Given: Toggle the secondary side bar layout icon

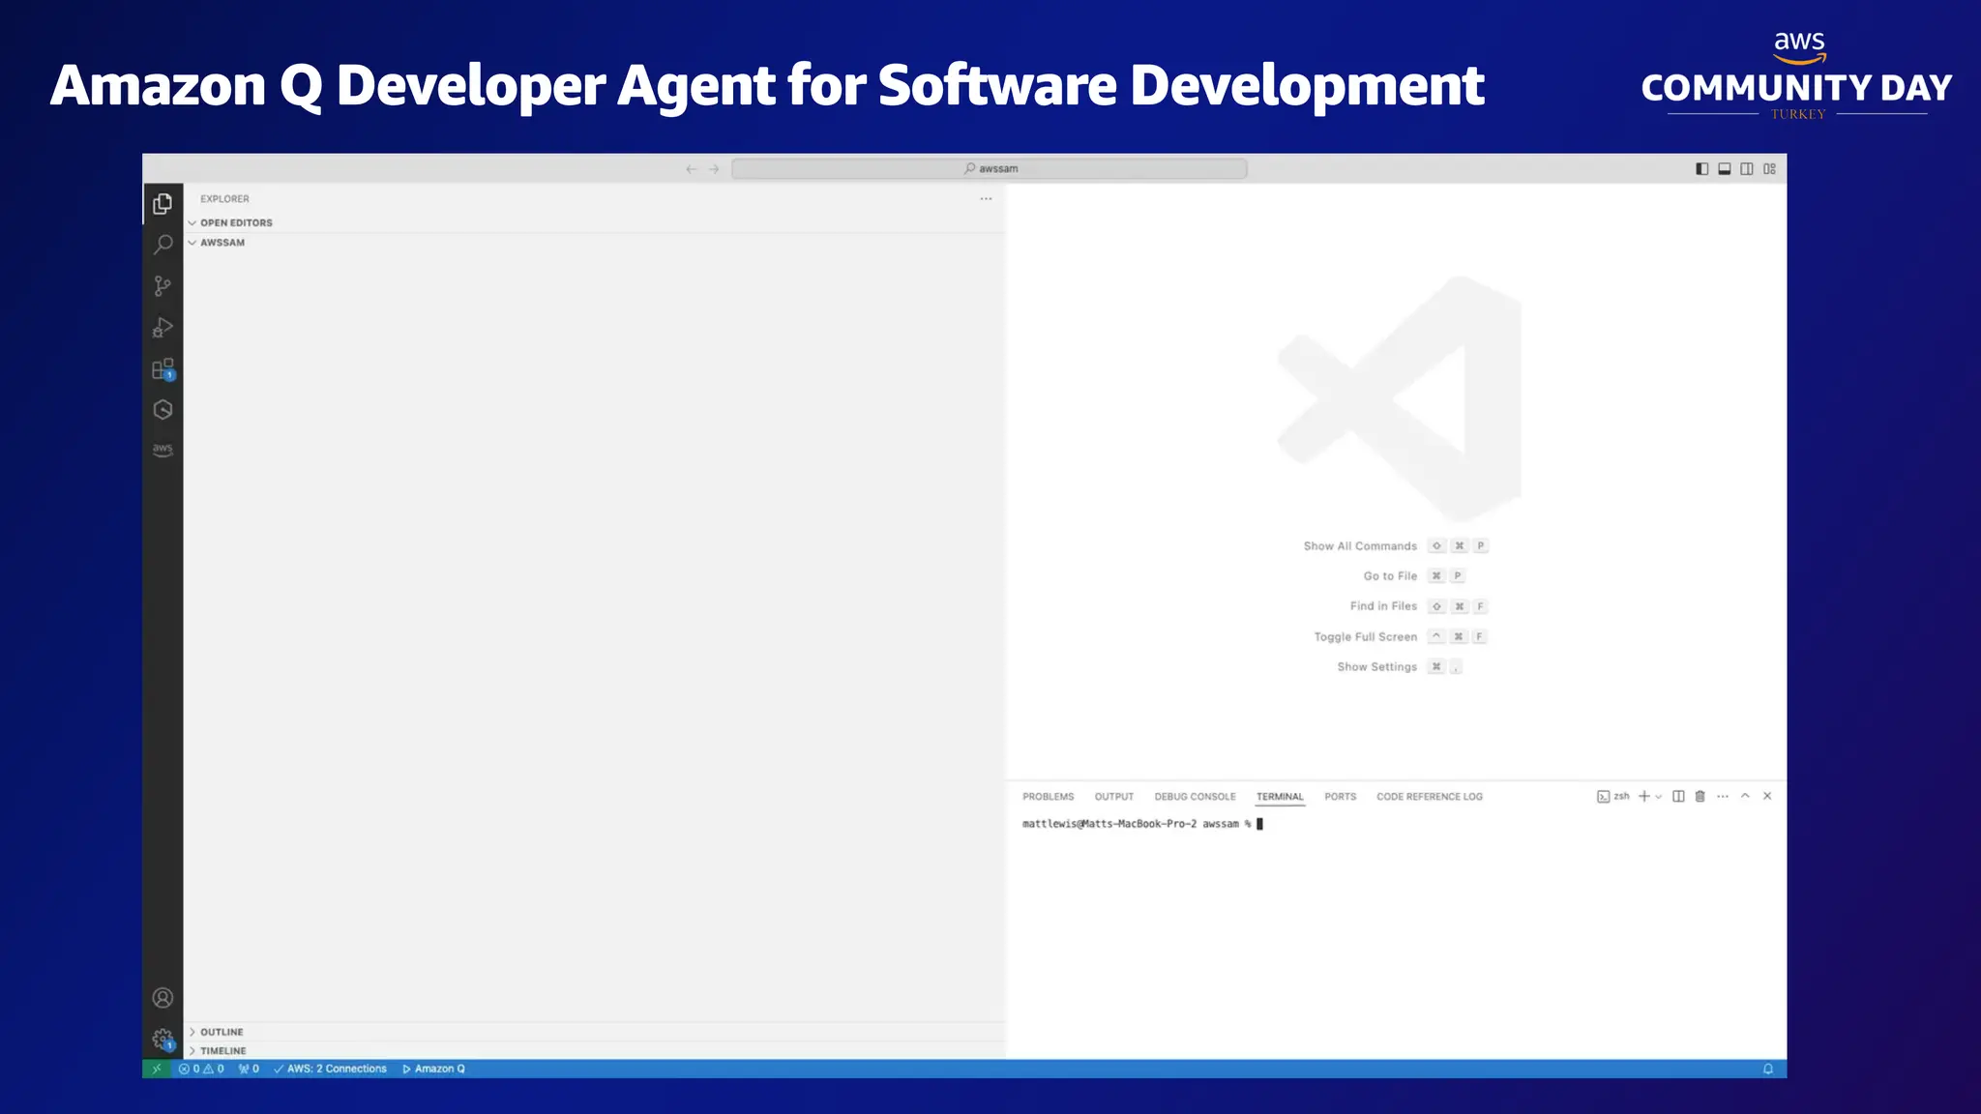Looking at the screenshot, I should (1747, 169).
